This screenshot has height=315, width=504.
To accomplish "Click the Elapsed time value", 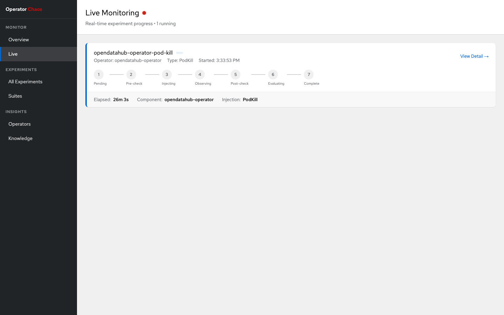I will coord(121,100).
